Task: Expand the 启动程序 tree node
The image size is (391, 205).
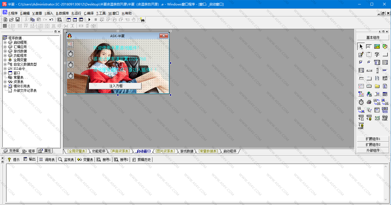Action: (x=5, y=42)
